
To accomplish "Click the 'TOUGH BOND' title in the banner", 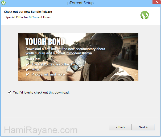I will [x=45, y=42].
